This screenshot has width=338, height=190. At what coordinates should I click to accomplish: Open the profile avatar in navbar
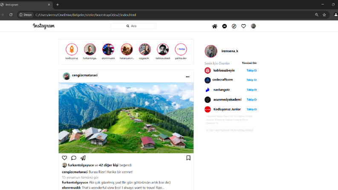253,26
